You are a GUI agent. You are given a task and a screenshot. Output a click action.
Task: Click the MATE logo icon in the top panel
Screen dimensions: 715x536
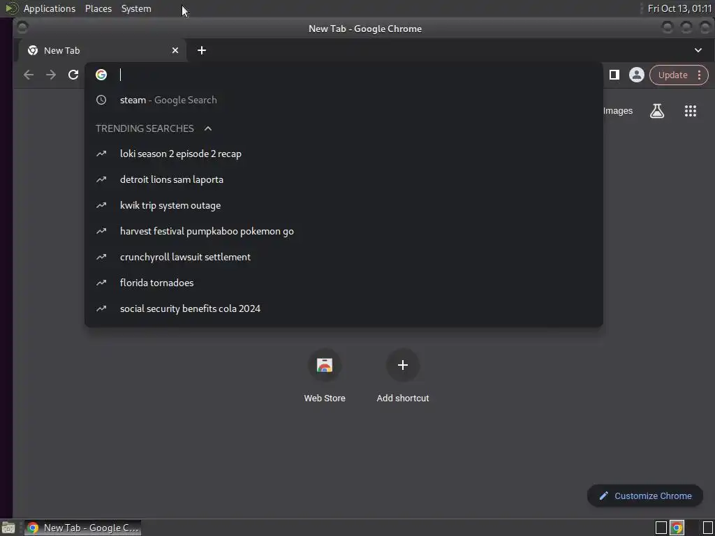coord(11,8)
